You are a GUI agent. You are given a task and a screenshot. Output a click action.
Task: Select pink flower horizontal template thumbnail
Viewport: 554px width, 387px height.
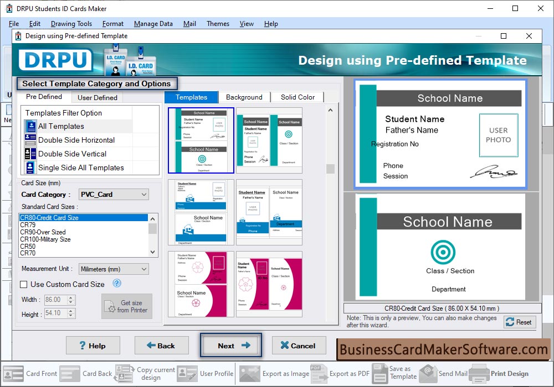click(x=201, y=284)
